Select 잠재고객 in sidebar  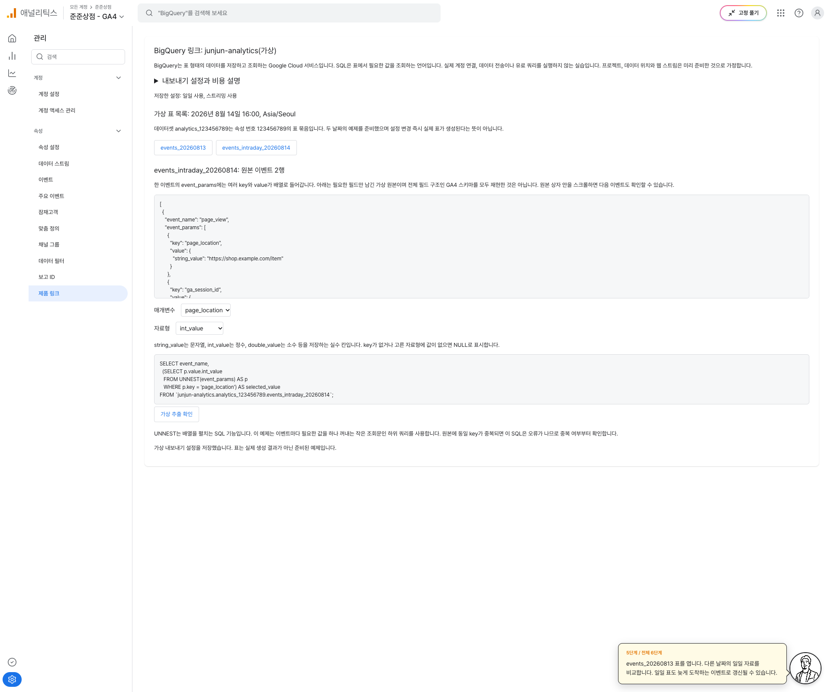[78, 212]
